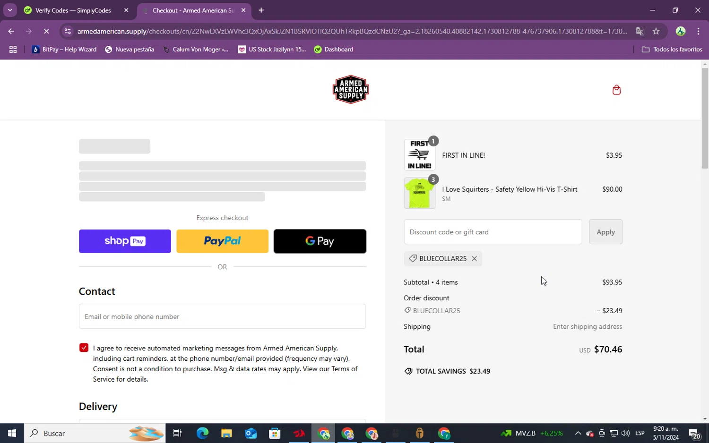The height and width of the screenshot is (443, 709).
Task: Open the network tray icon
Action: (614, 433)
